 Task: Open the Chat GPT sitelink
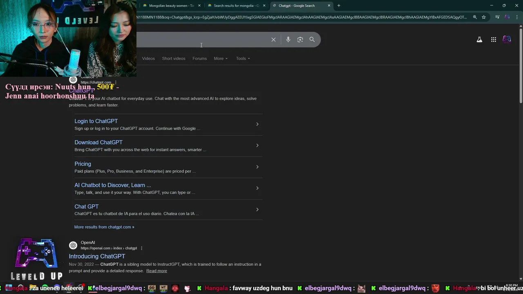[x=86, y=207]
